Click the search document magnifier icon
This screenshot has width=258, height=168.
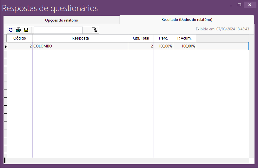coord(94,30)
